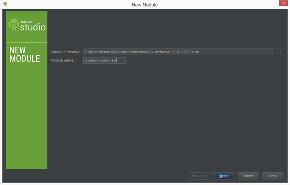Click the 'New Module' window title
Screen dimensions: 290x185
145,5
